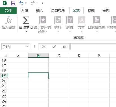The height and width of the screenshot is (107, 116).
Task: Switch to the 页面布局 tab
Action: pyautogui.click(x=58, y=10)
